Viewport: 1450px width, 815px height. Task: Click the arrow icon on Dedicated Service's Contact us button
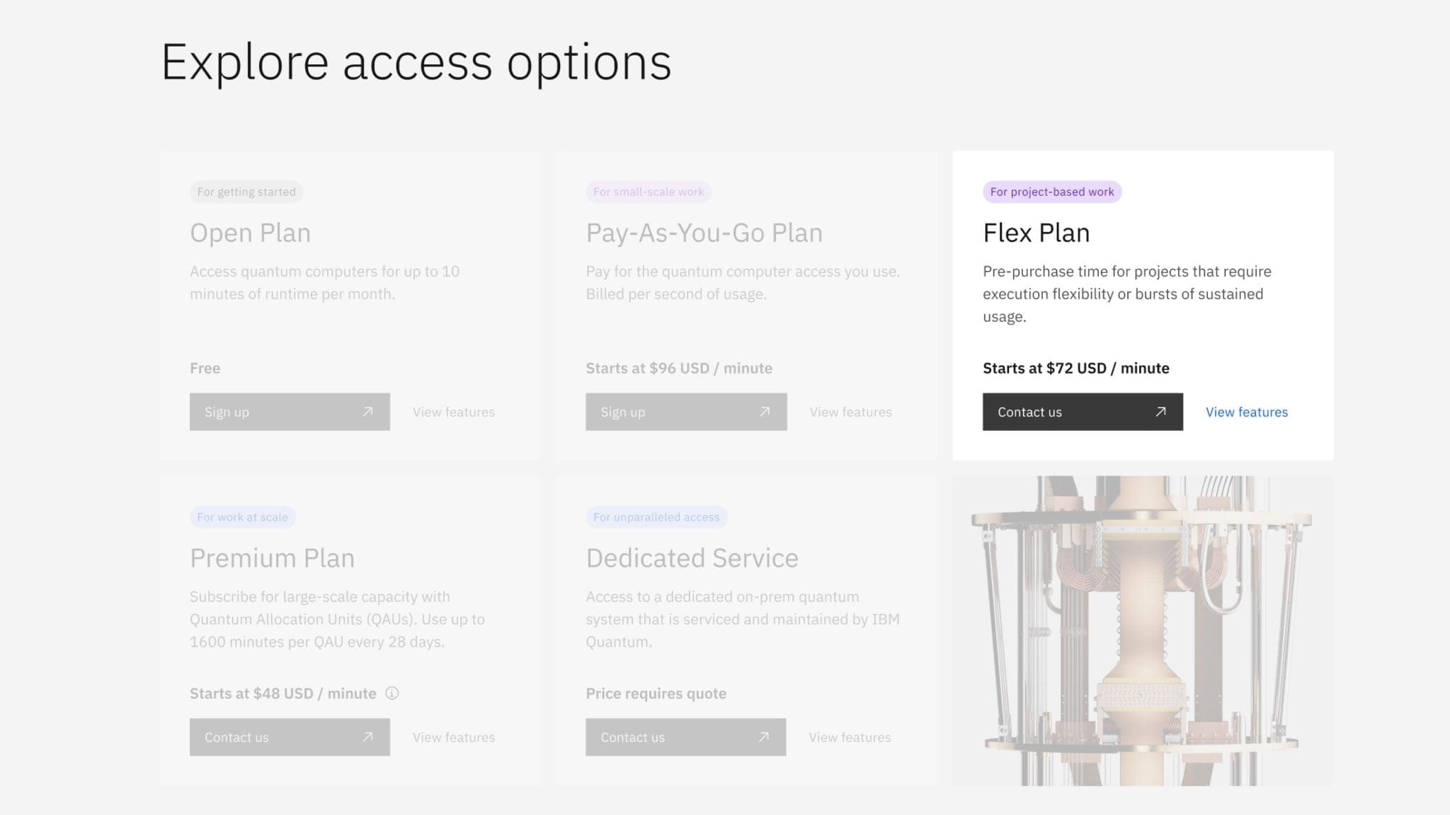point(763,737)
